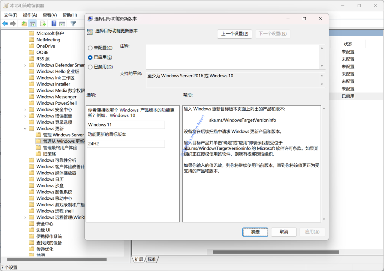Click the 24H2 target version input field

pos(126,144)
